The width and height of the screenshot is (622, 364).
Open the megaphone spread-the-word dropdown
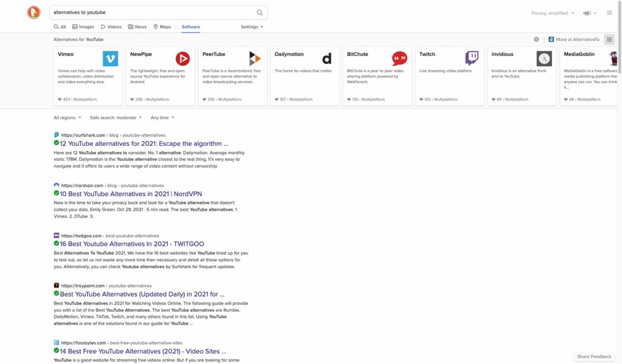pos(590,13)
